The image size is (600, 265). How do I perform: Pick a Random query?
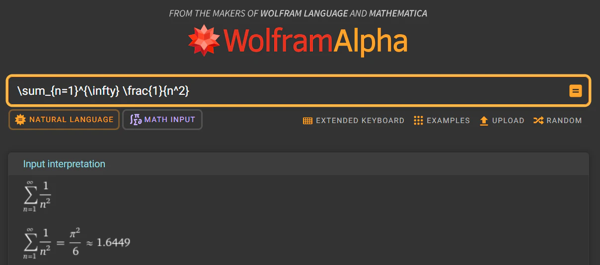click(557, 121)
